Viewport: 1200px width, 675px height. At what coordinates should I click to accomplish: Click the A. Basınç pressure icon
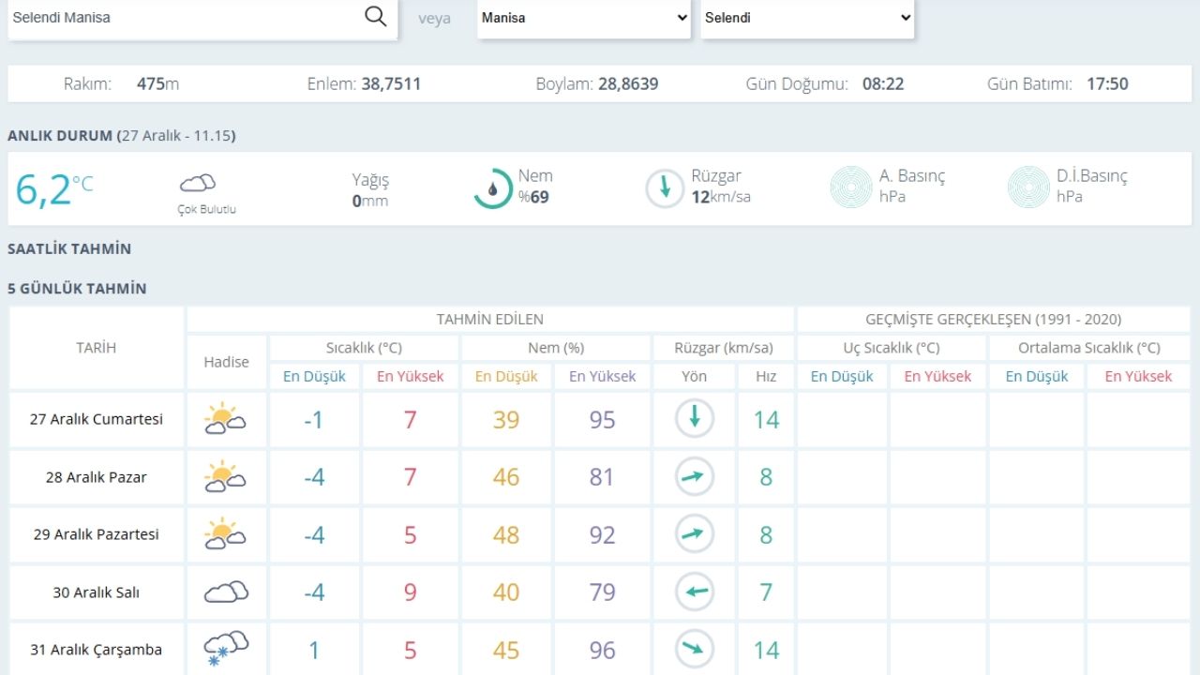851,187
